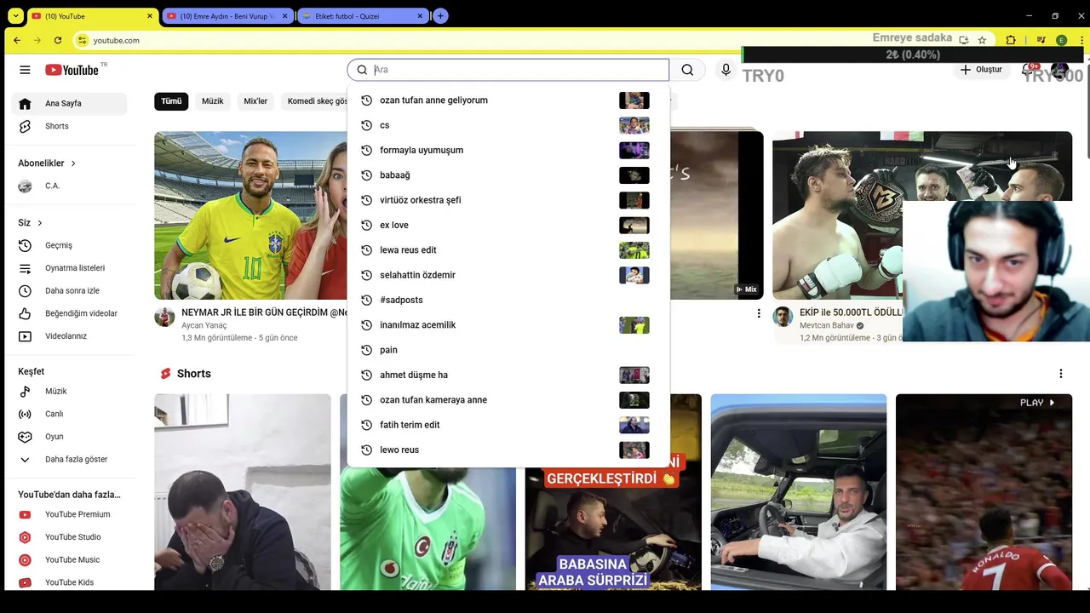
Task: Select suggestion inanılmaz acemilik
Action: pyautogui.click(x=508, y=325)
